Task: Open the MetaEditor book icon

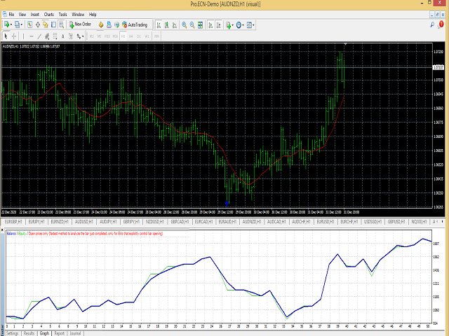Action: (101, 25)
